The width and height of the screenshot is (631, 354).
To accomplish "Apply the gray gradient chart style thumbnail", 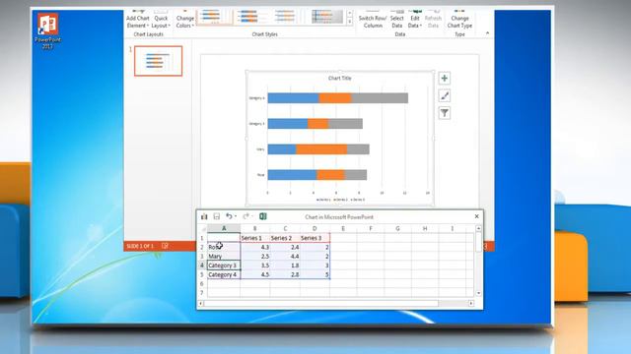I will 326,17.
